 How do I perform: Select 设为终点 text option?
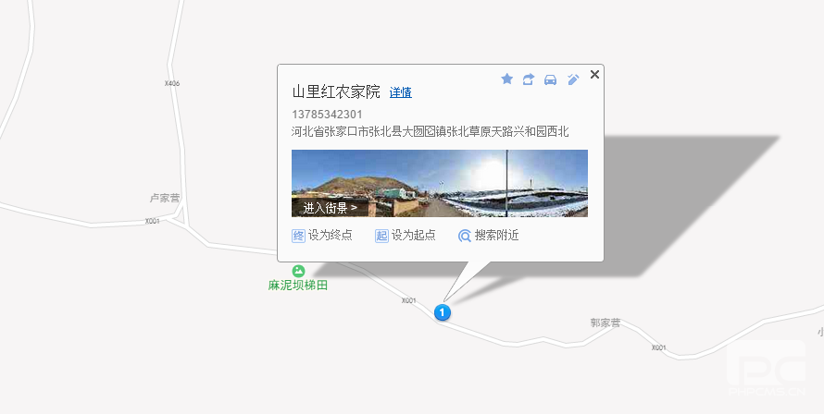[330, 235]
